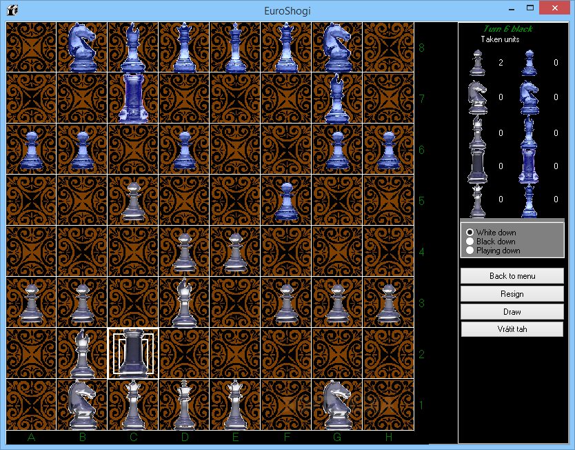Image resolution: width=575 pixels, height=450 pixels.
Task: Select the blue knight on B8
Action: coord(82,47)
